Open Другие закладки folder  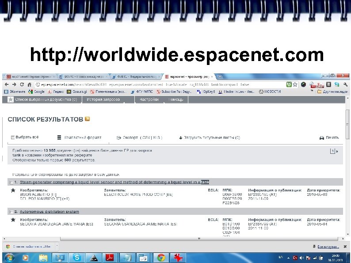[332, 91]
